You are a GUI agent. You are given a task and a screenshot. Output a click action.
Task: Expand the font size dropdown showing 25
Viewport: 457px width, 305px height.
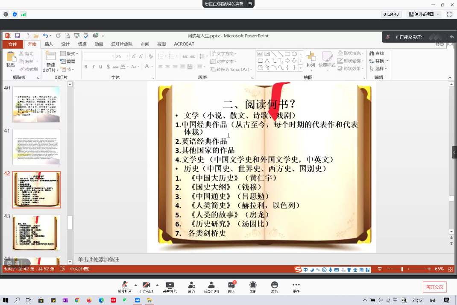click(126, 56)
